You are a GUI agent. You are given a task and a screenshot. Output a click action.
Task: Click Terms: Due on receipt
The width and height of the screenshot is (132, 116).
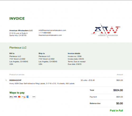pos(77,62)
